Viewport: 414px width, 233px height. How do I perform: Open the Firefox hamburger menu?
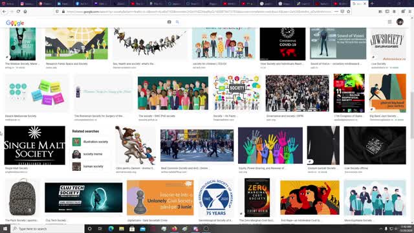[x=409, y=12]
